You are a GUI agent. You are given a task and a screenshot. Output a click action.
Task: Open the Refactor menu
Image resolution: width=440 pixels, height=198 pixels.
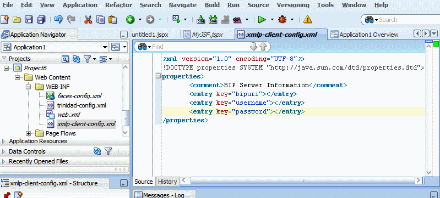(119, 5)
